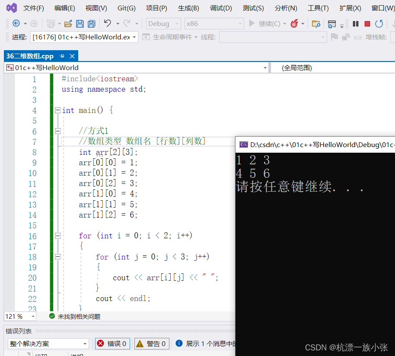Open the hot reload options dropdown arrow
The image size is (395, 356).
tap(303, 24)
